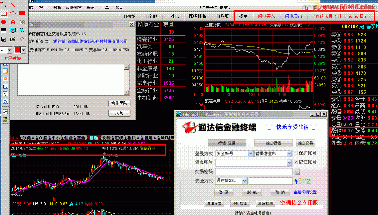Toggle the 保护帐号 checkbox
Viewport: 378px width, 215px height.
pos(296,153)
